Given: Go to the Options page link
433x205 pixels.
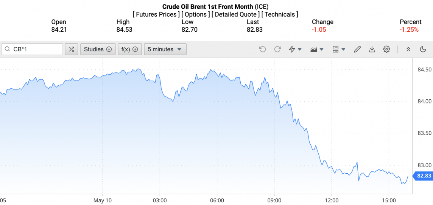Looking at the screenshot, I should [x=196, y=14].
